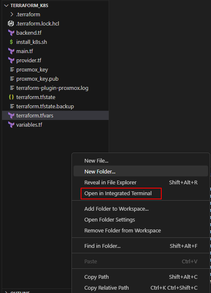The image size is (211, 293).
Task: Click the HashiCorp icon beside .terraform.lock.hcl
Action: [11, 23]
